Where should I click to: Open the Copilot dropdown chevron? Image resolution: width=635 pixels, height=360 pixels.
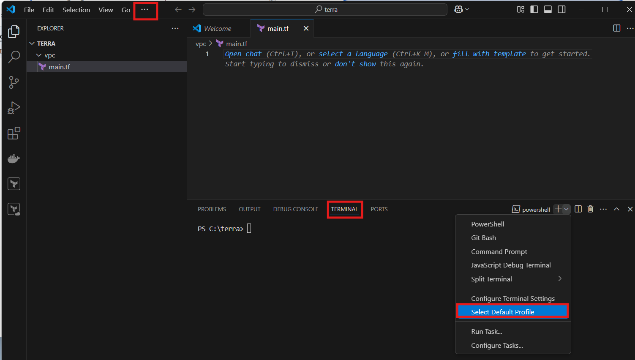click(467, 9)
